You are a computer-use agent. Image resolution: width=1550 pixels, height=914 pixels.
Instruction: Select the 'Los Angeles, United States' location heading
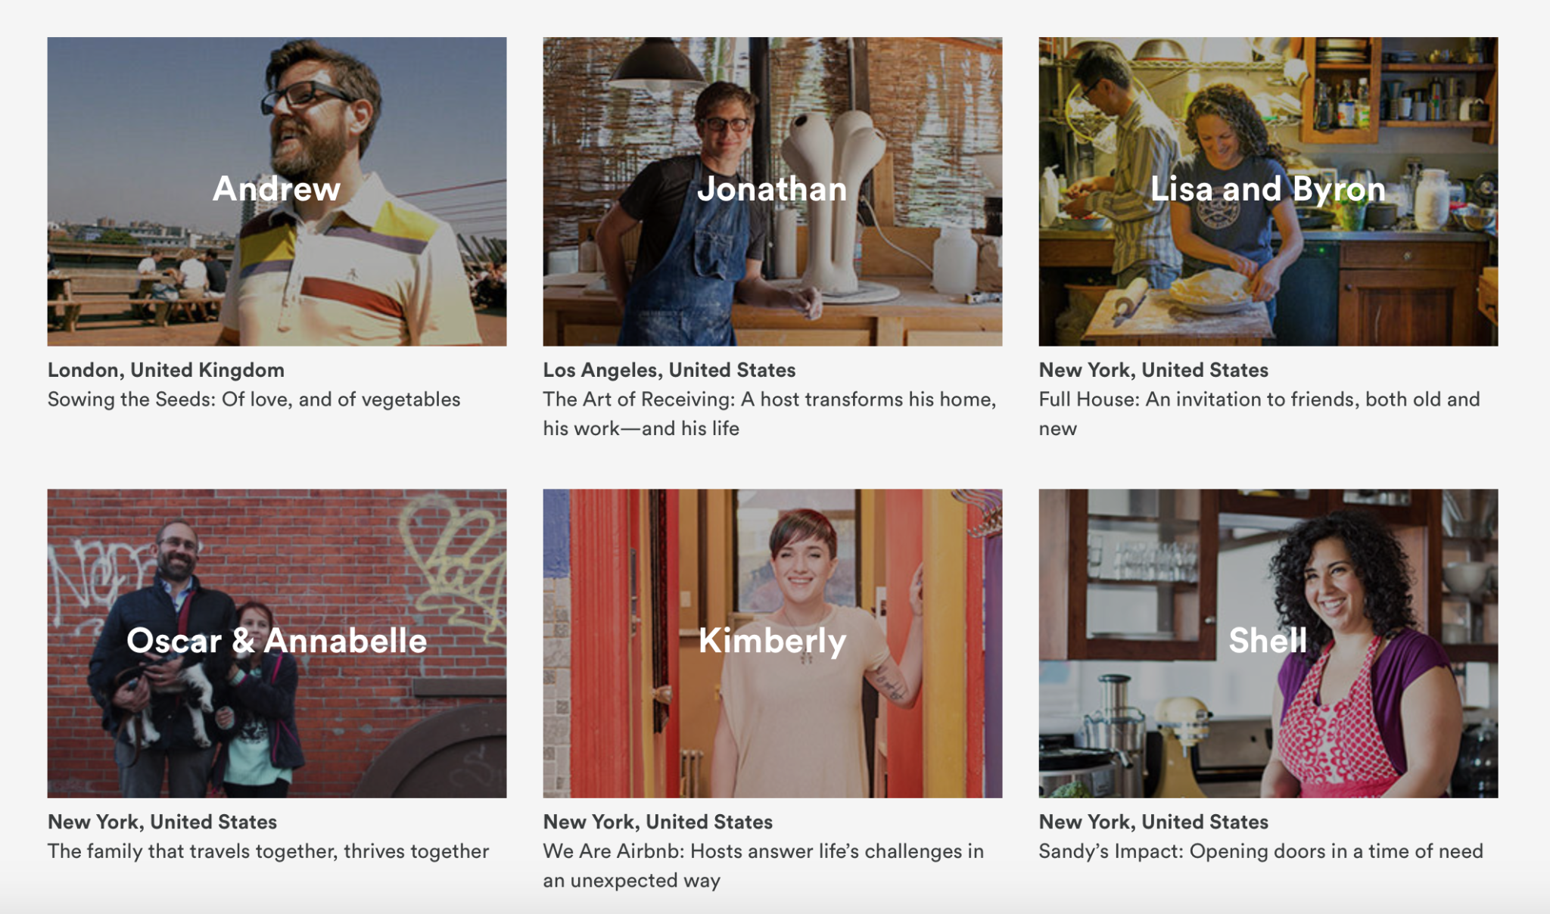click(x=669, y=370)
